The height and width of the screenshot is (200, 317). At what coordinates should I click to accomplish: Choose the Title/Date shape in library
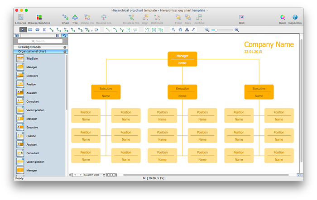32,58
